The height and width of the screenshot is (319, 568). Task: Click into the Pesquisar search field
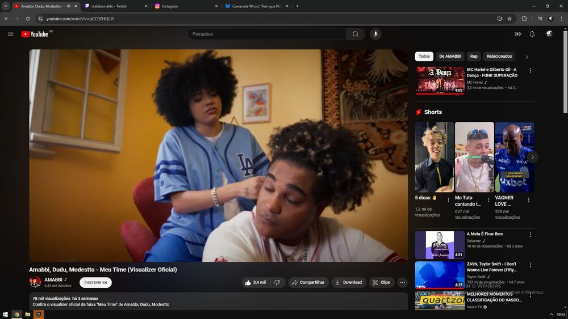pos(268,34)
